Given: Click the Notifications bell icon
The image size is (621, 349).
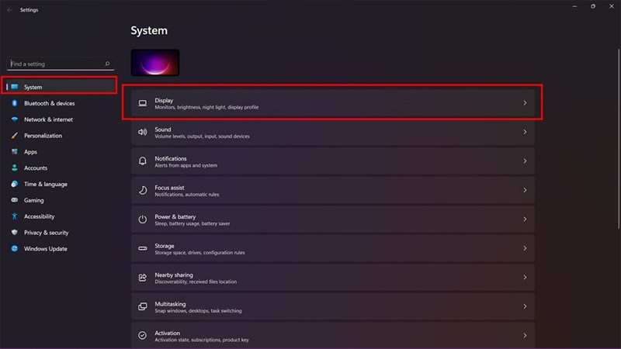Looking at the screenshot, I should pos(143,161).
